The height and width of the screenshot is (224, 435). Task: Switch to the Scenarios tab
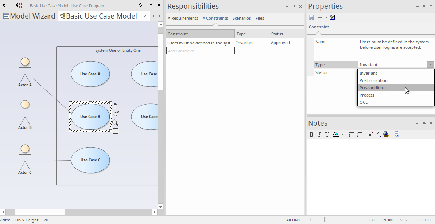coord(242,18)
